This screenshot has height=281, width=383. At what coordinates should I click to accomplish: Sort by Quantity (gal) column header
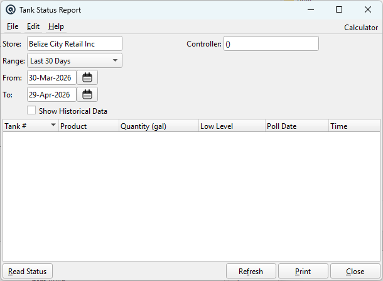[159, 126]
